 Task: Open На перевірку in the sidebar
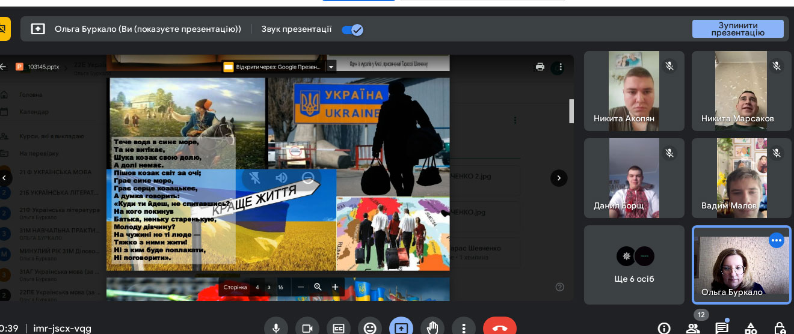pos(38,154)
